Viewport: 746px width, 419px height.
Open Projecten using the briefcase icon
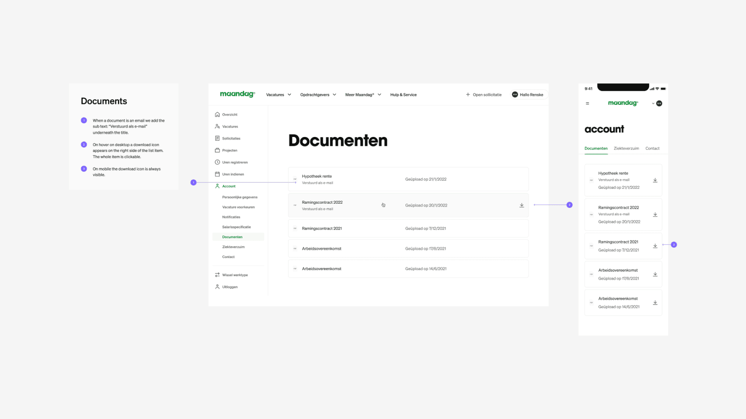pyautogui.click(x=218, y=150)
